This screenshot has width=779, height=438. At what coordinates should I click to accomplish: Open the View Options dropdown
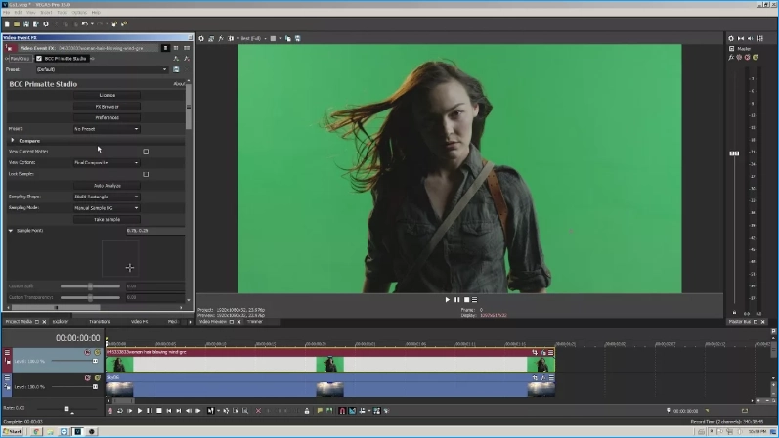[x=107, y=163]
